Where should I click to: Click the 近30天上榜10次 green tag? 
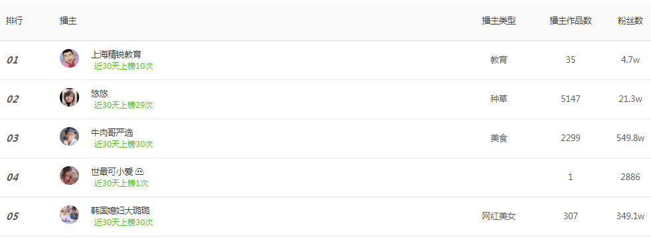[124, 66]
